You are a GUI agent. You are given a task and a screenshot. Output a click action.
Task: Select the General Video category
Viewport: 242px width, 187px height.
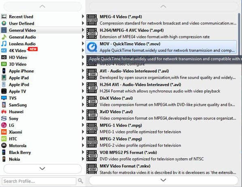pos(42,30)
